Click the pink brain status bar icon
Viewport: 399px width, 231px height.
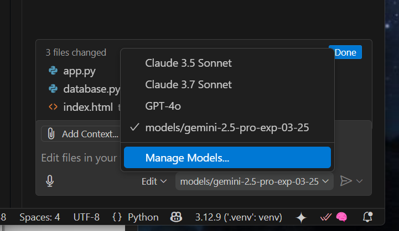[x=341, y=217]
